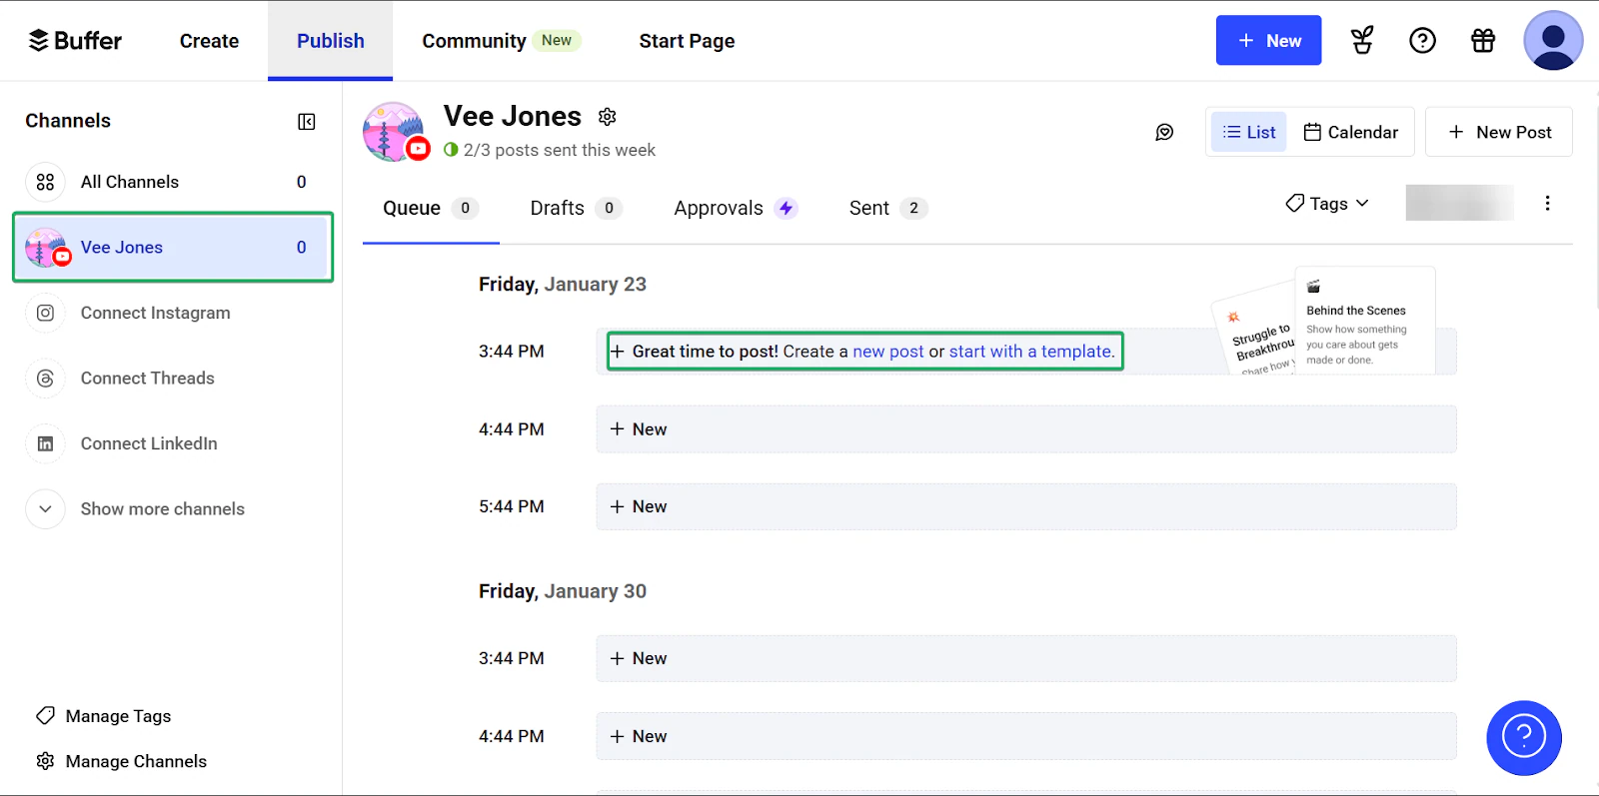Viewport: 1599px width, 796px height.
Task: Open the gift box icon
Action: [1483, 41]
